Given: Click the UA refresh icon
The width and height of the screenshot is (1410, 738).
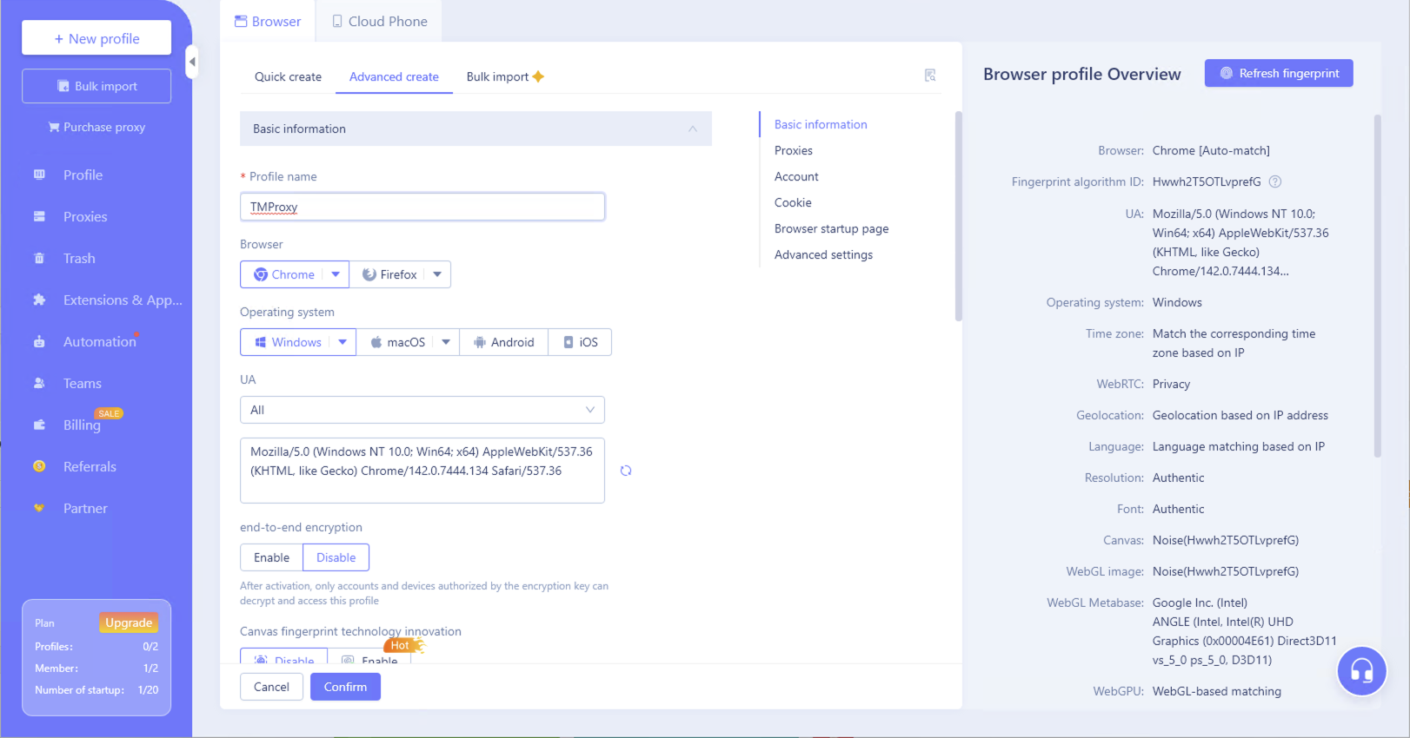Looking at the screenshot, I should pos(626,471).
